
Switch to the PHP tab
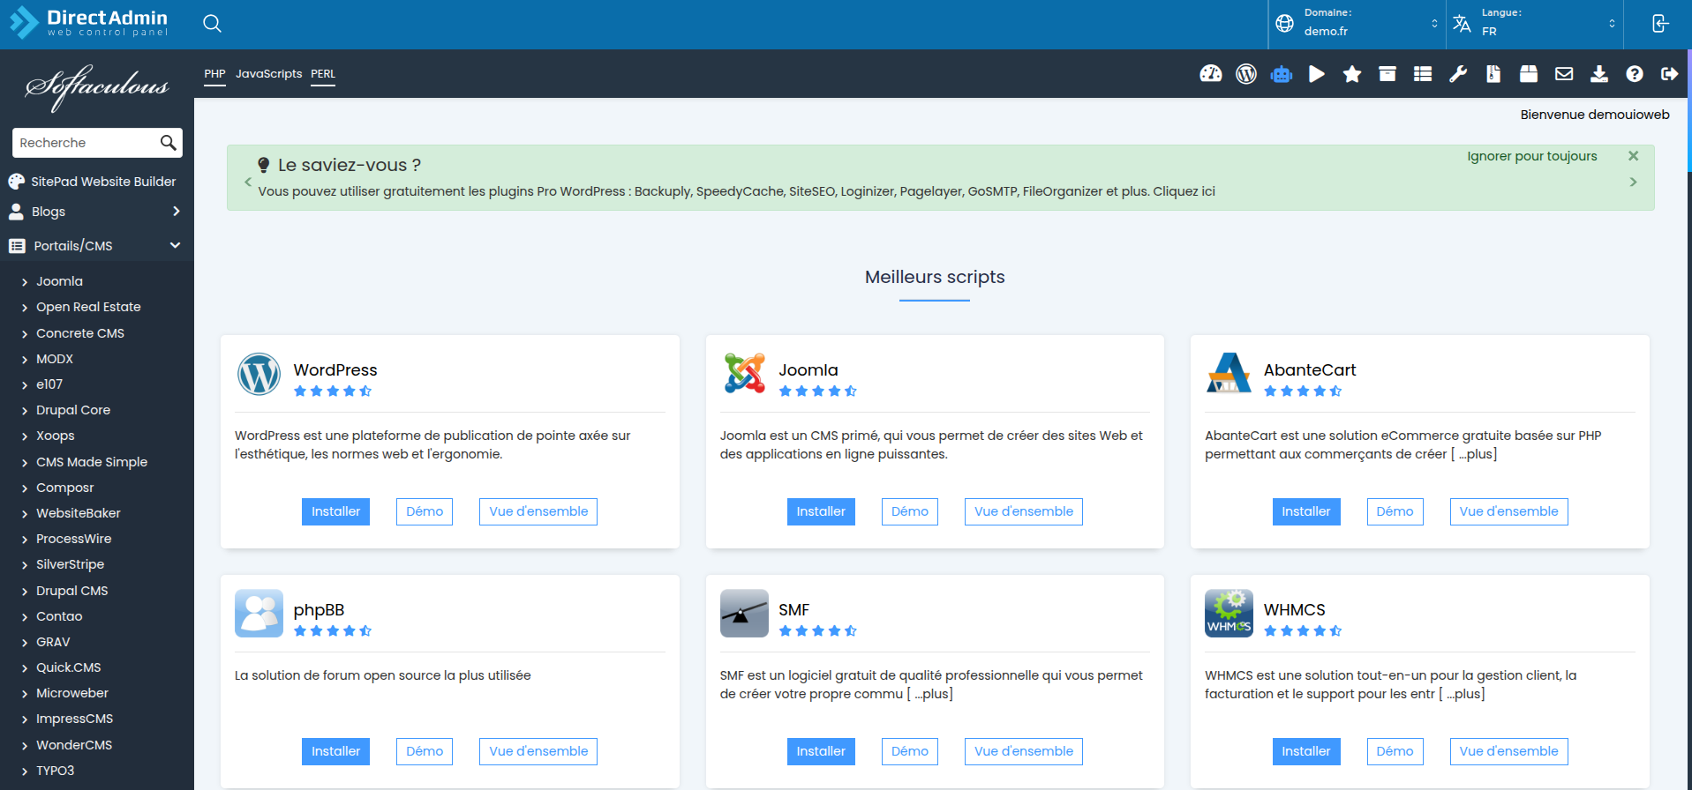pos(214,74)
